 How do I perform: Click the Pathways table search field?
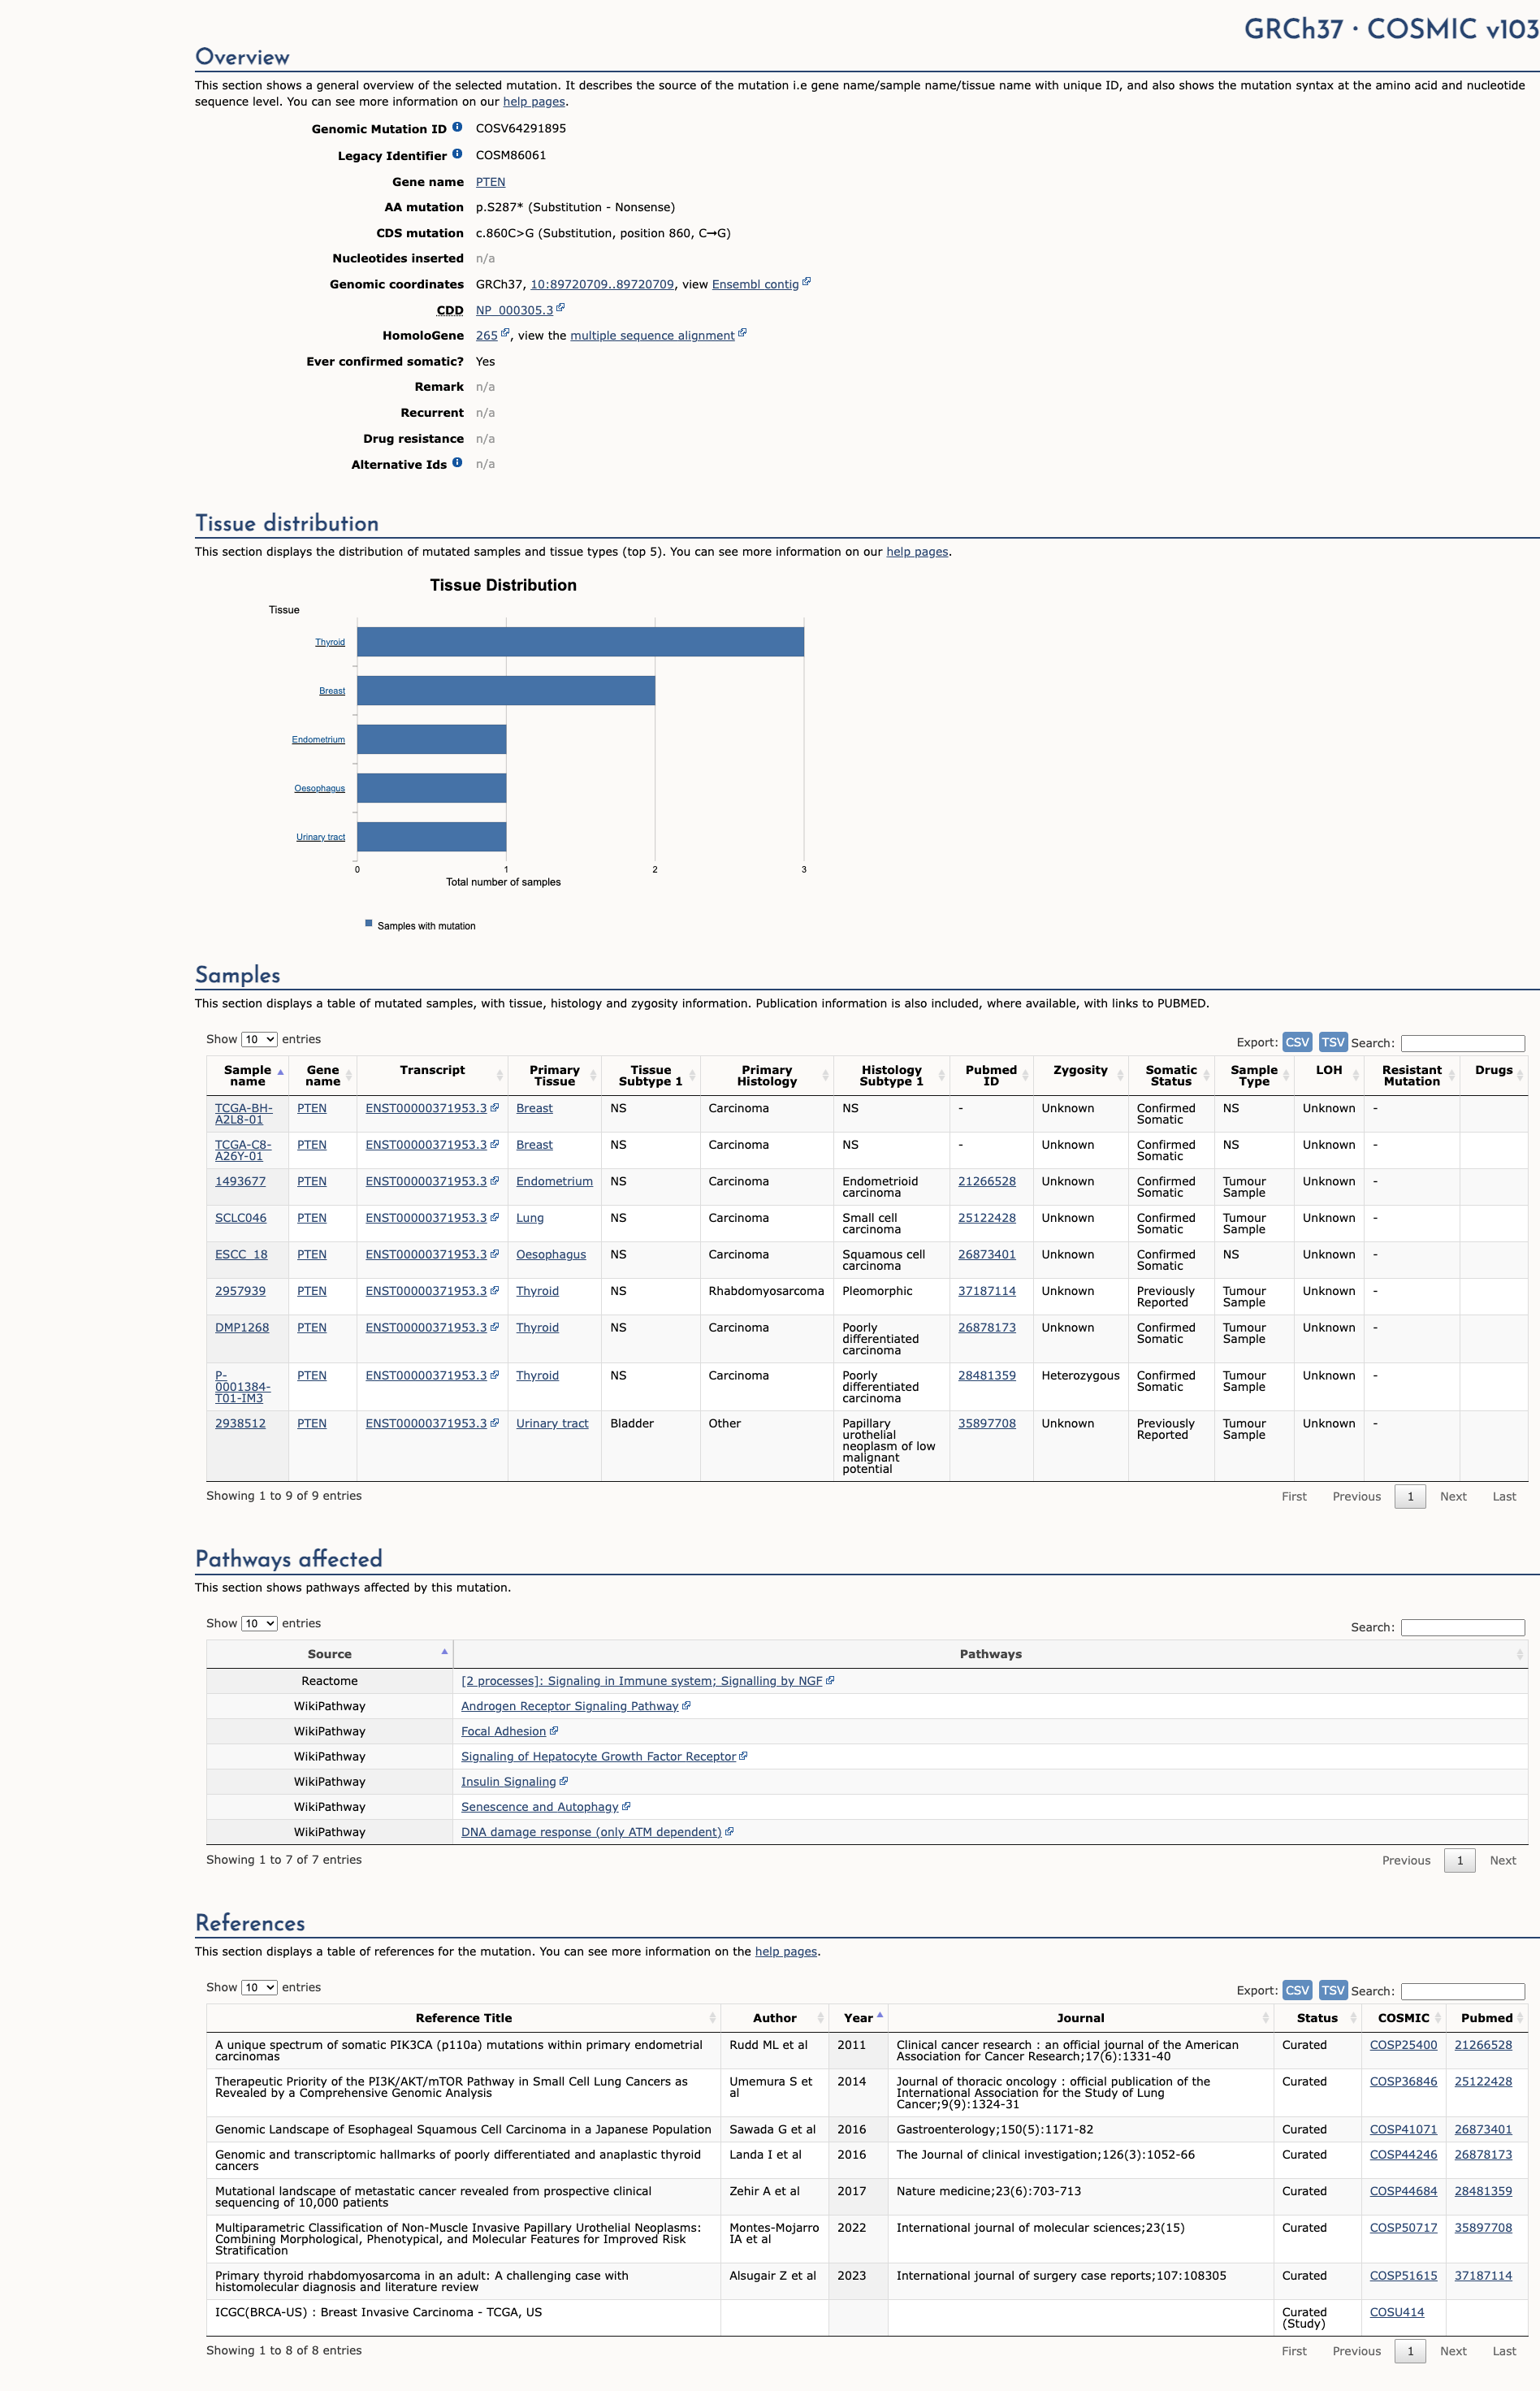coord(1462,1627)
